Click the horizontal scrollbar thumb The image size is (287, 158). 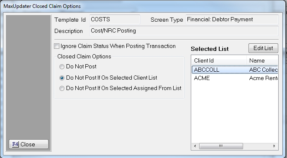[x=221, y=146]
